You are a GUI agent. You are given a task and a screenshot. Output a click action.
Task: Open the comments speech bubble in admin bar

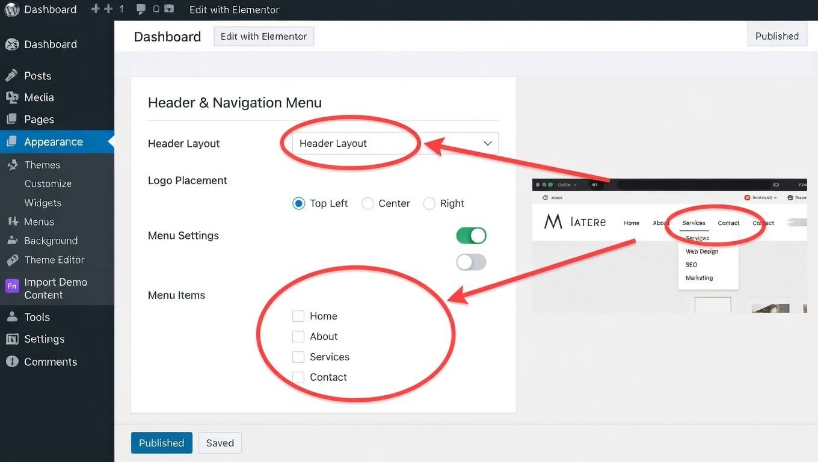tap(141, 9)
